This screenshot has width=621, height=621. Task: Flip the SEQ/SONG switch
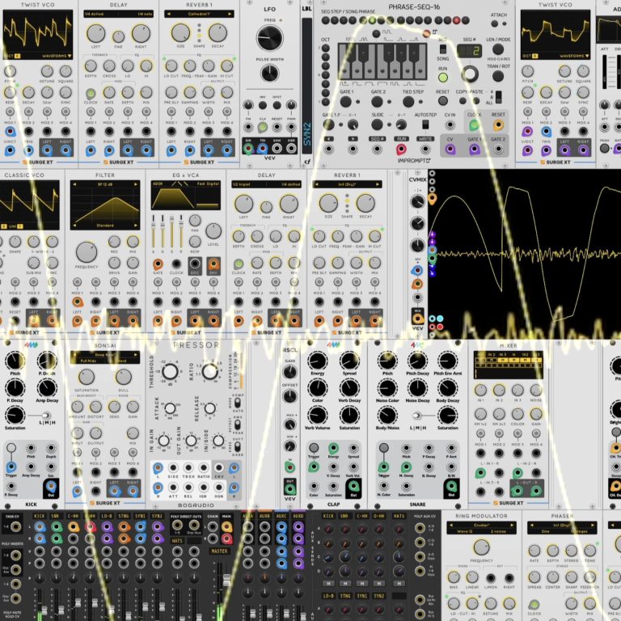tap(443, 49)
